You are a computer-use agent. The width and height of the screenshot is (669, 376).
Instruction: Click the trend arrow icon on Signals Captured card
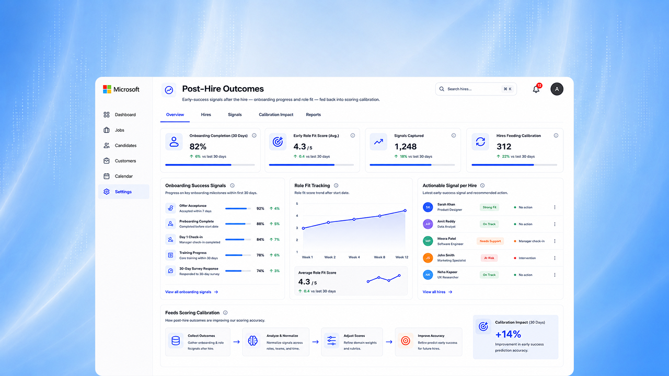click(378, 142)
